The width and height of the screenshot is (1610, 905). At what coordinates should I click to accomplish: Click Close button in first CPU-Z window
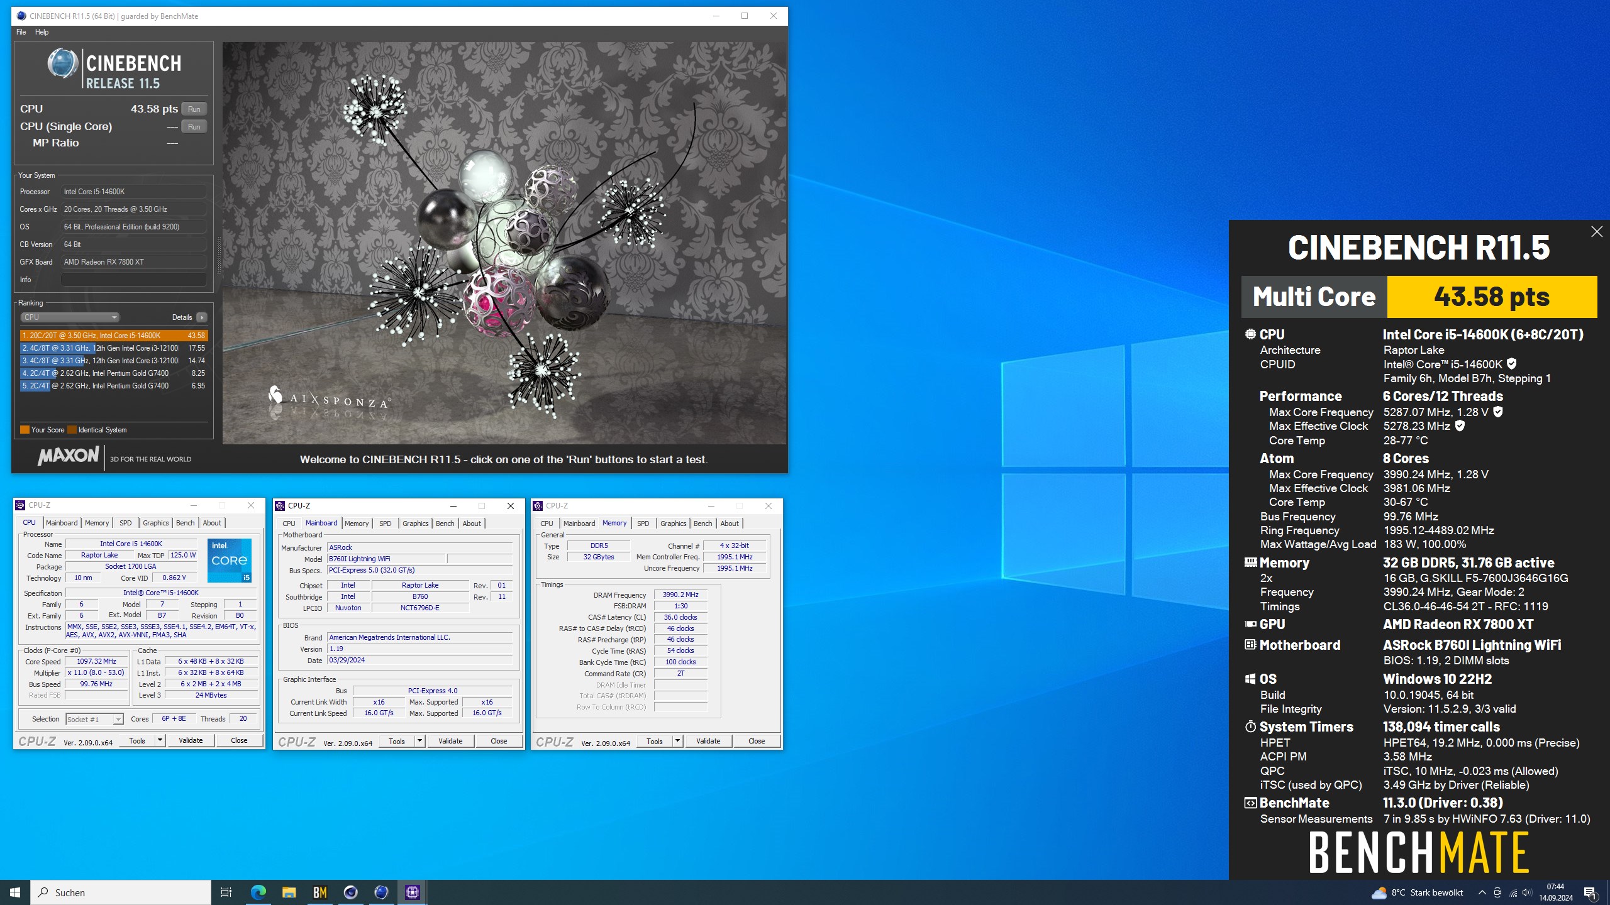(239, 740)
